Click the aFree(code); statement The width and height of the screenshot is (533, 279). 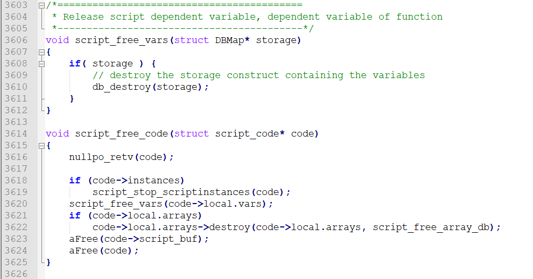click(x=104, y=251)
